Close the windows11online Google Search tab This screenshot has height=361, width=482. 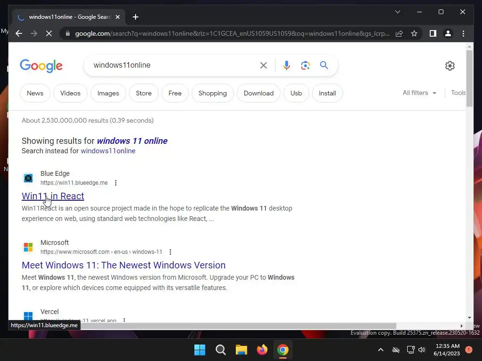pyautogui.click(x=117, y=17)
